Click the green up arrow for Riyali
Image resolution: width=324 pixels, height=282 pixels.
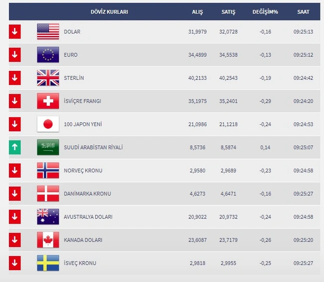14,147
